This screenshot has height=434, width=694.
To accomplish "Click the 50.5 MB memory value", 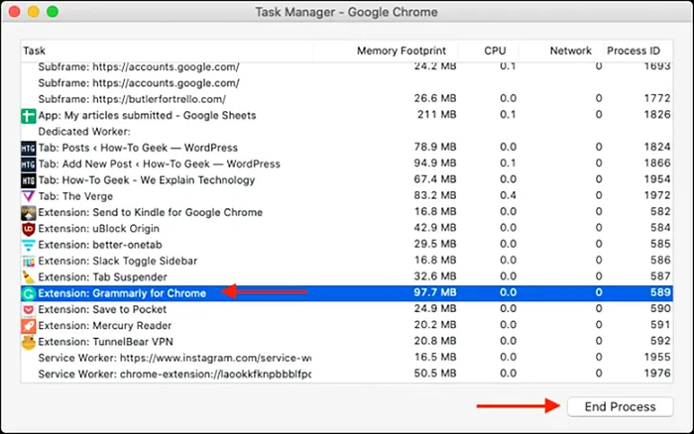I will pos(435,374).
